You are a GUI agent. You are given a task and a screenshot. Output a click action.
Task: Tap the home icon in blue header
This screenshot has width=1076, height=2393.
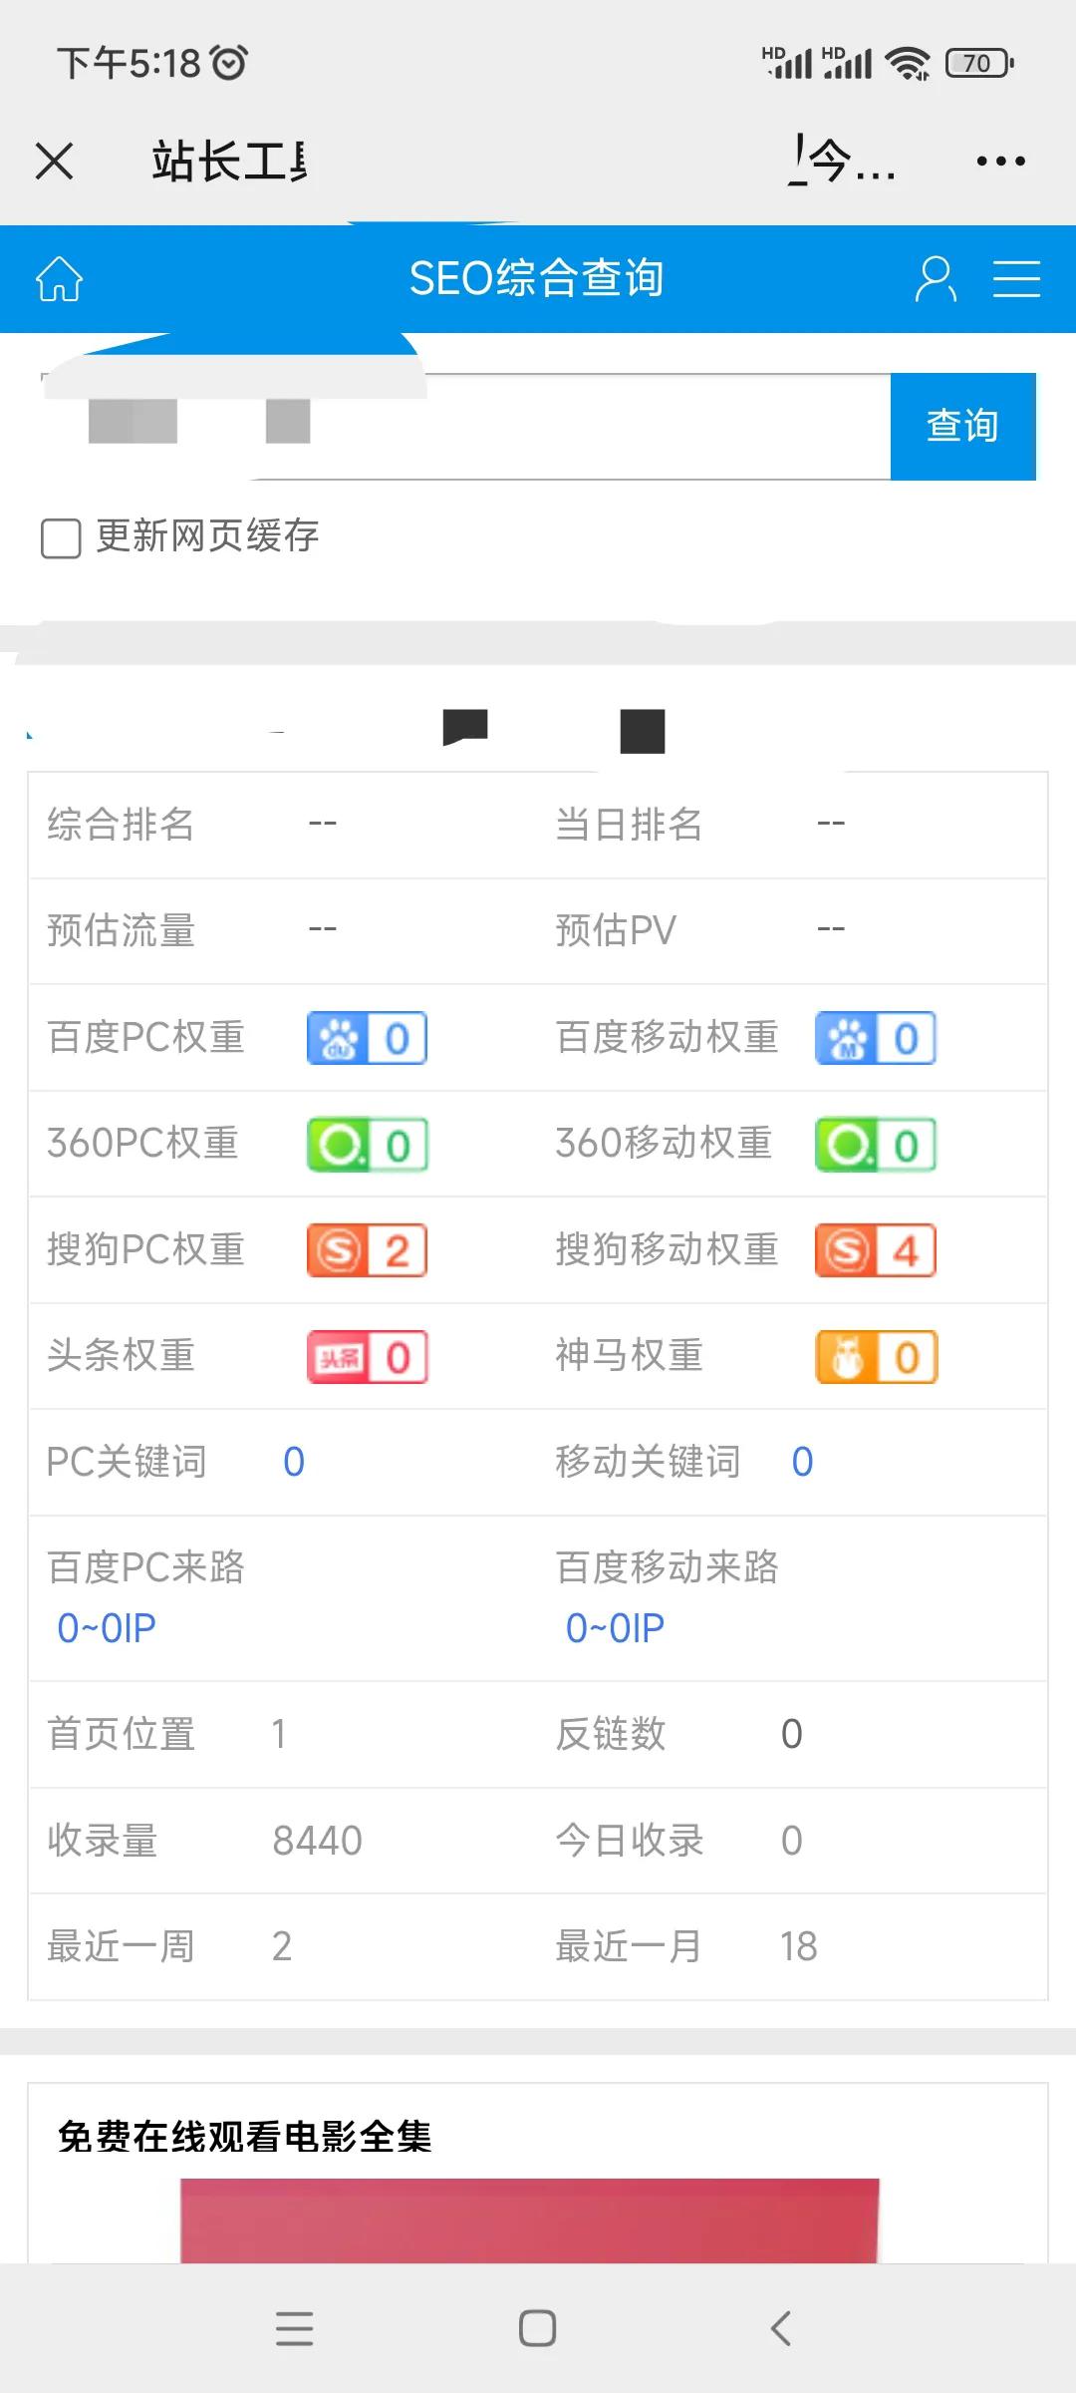[60, 278]
